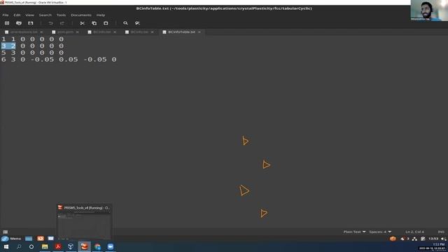
Task: Open the Edit menu
Action: [x=17, y=15]
